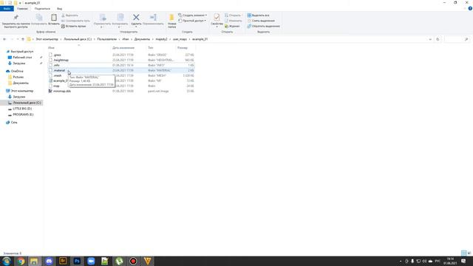The image size is (473, 266).
Task: Open the recent locations dropdown arrow
Action: 18,39
